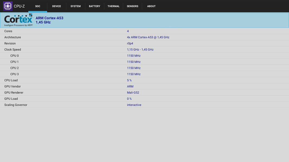Select the GPU Vendor label
The width and height of the screenshot is (289, 162).
click(12, 86)
